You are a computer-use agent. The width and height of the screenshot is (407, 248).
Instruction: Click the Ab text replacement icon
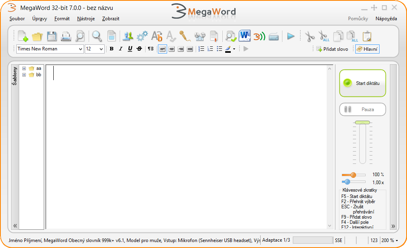[x=157, y=36]
